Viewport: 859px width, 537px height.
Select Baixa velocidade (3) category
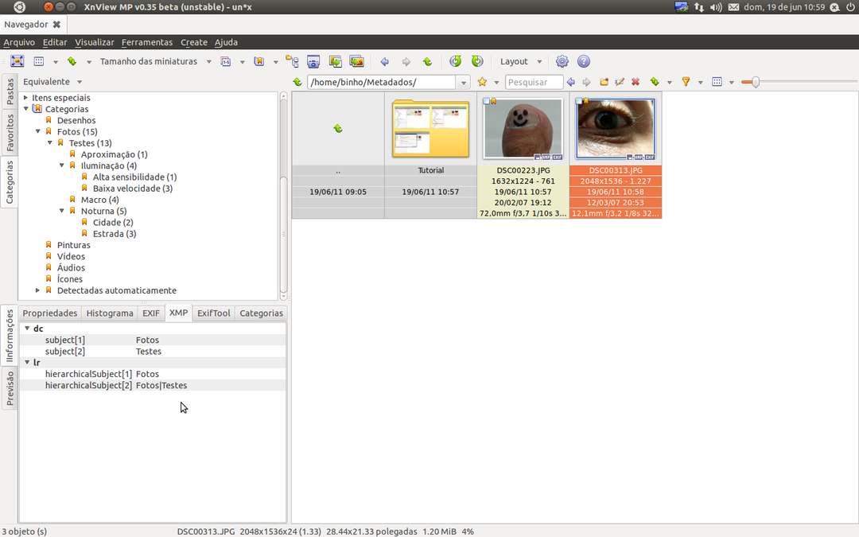tap(133, 189)
